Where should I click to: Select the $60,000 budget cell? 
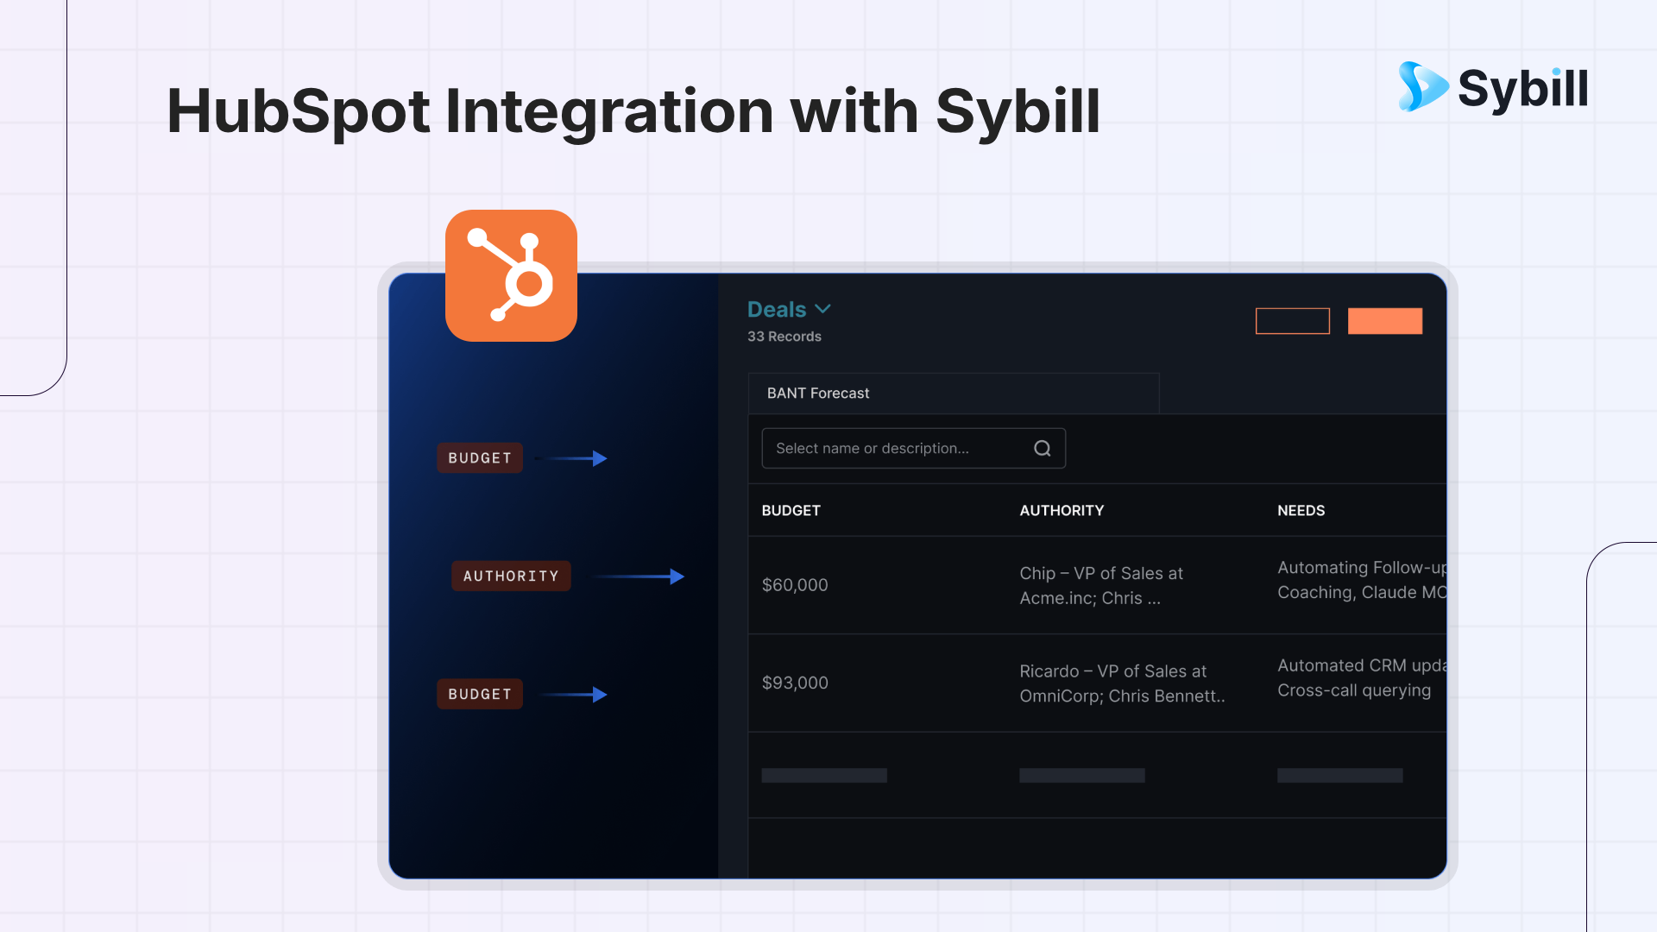point(795,585)
